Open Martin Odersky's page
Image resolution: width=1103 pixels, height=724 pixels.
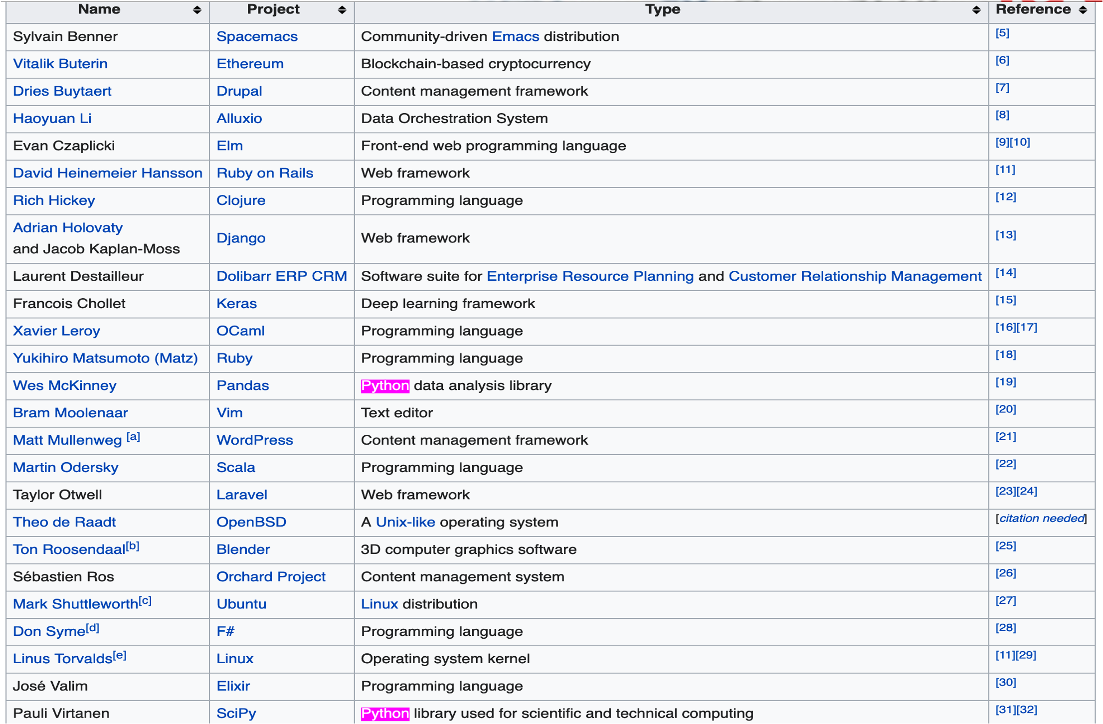click(65, 468)
